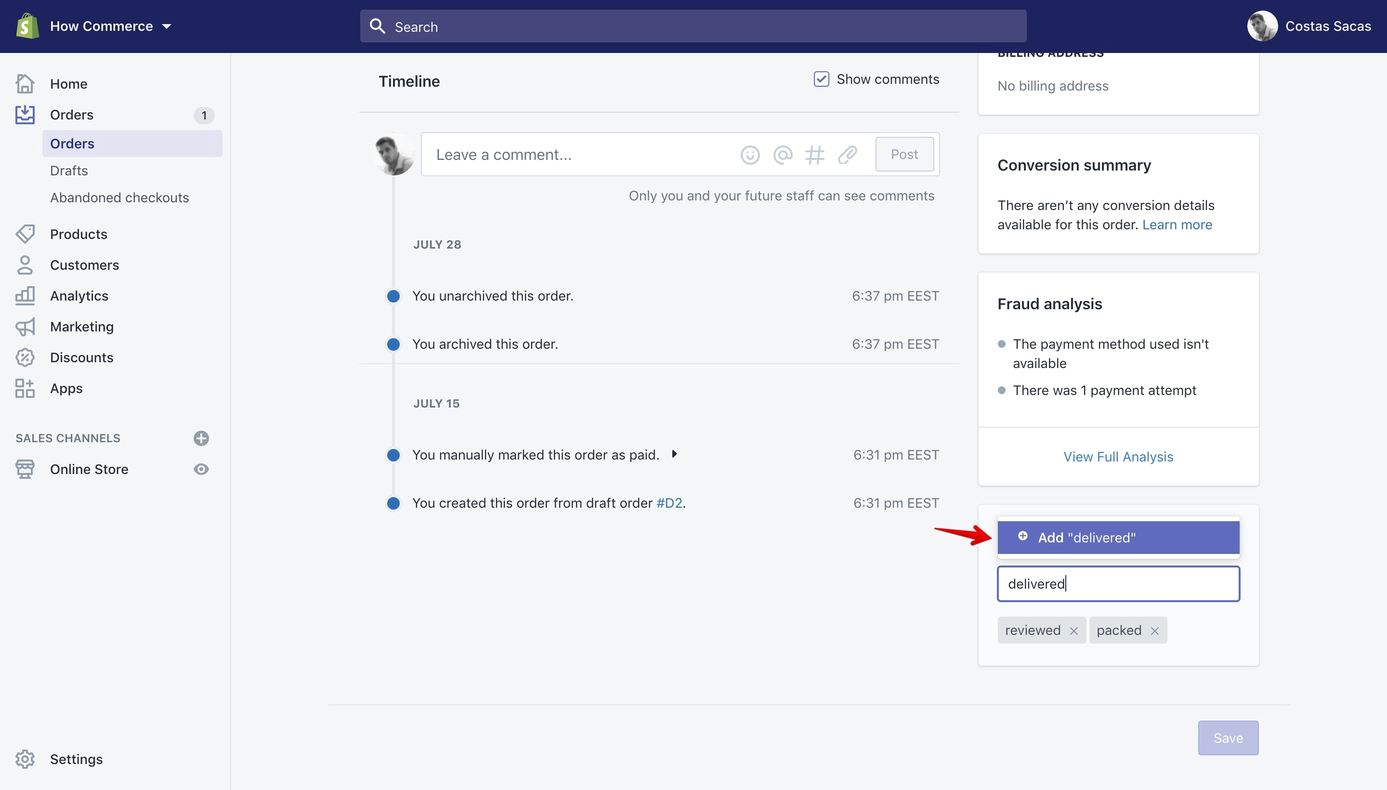1387x790 pixels.
Task: Click the commenter avatar in timeline
Action: coord(394,155)
